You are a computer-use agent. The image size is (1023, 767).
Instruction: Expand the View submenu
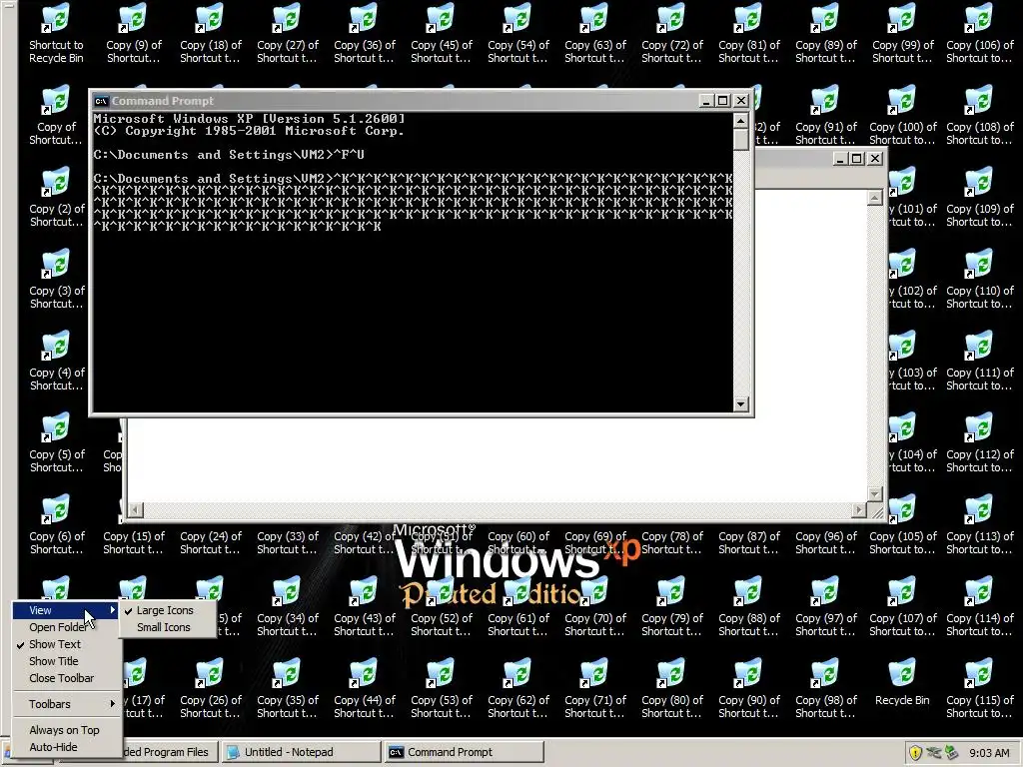click(65, 610)
